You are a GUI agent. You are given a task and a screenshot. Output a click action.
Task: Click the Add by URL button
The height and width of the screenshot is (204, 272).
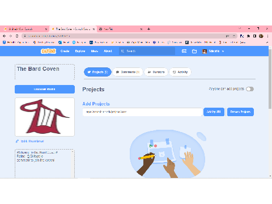pyautogui.click(x=214, y=112)
